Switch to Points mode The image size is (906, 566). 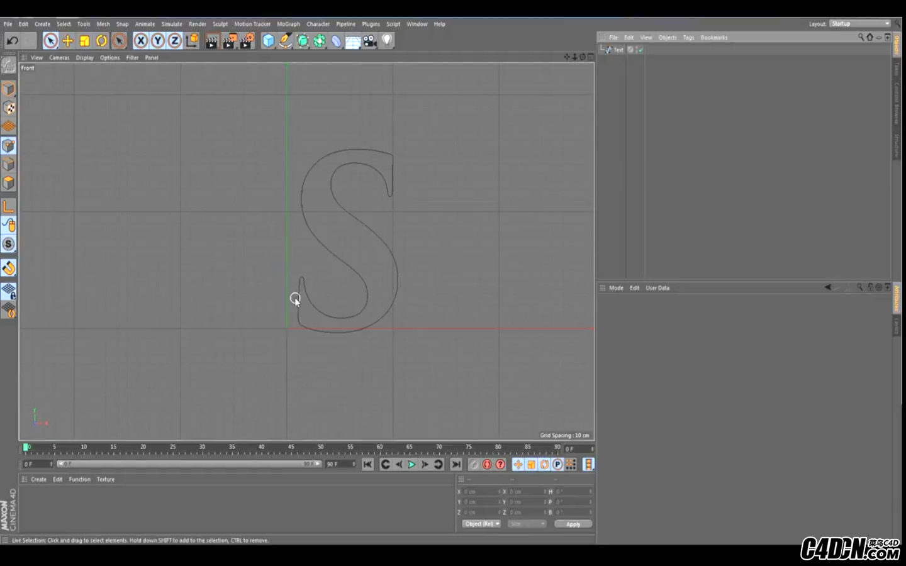(x=9, y=146)
